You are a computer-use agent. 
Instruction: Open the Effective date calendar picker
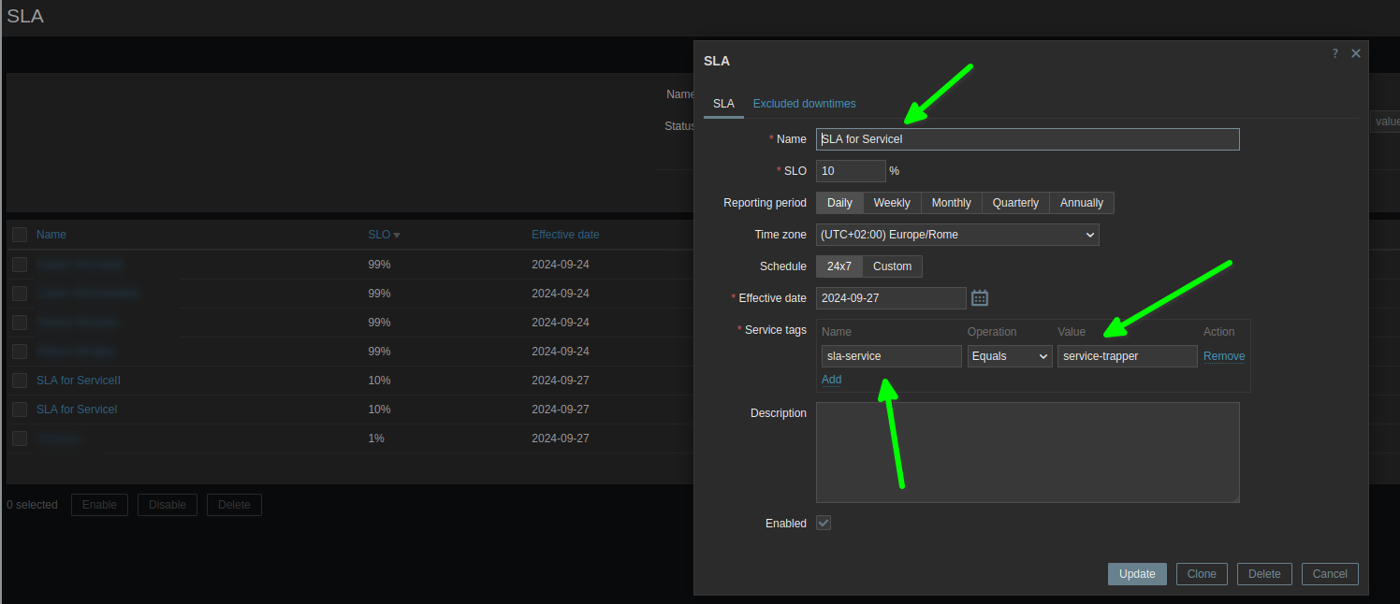pos(980,298)
